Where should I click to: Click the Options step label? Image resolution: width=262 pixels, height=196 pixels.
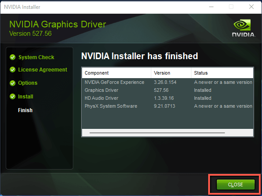tap(28, 83)
